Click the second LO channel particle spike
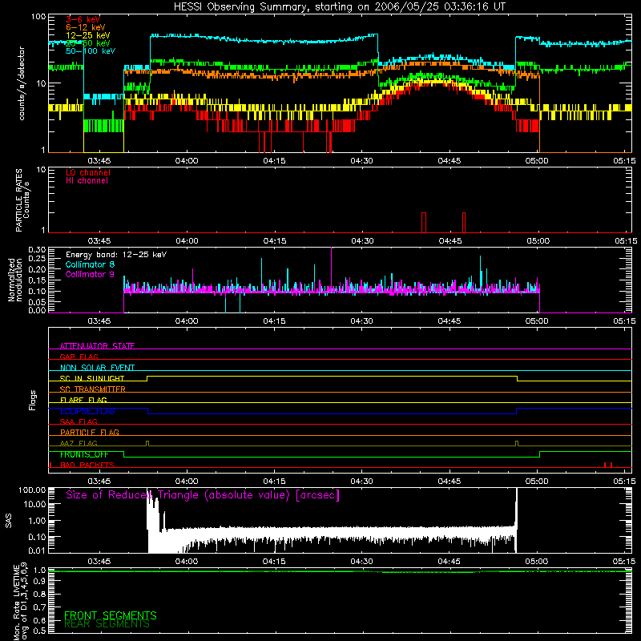Screen dimensions: 641x641 coord(464,223)
